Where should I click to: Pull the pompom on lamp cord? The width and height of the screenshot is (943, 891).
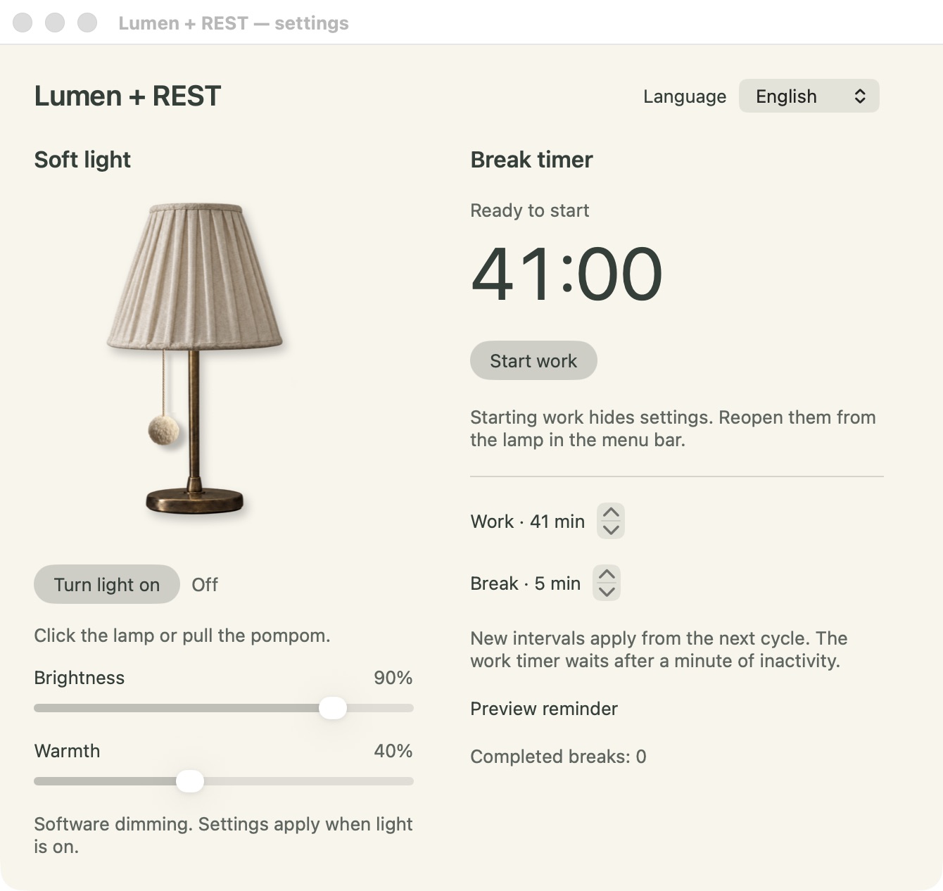(x=163, y=429)
